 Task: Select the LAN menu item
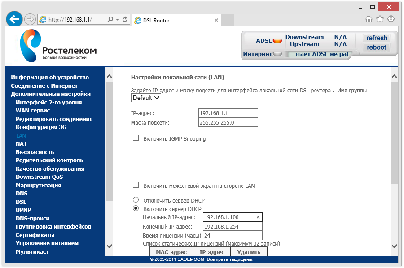pos(21,135)
